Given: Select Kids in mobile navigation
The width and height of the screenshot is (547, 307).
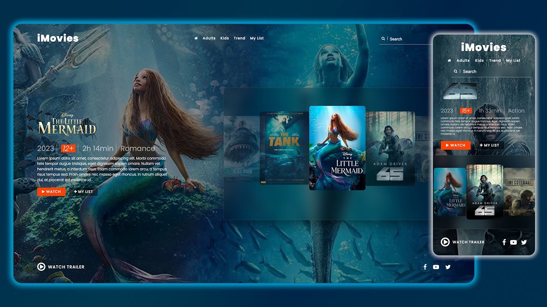Looking at the screenshot, I should (x=479, y=61).
